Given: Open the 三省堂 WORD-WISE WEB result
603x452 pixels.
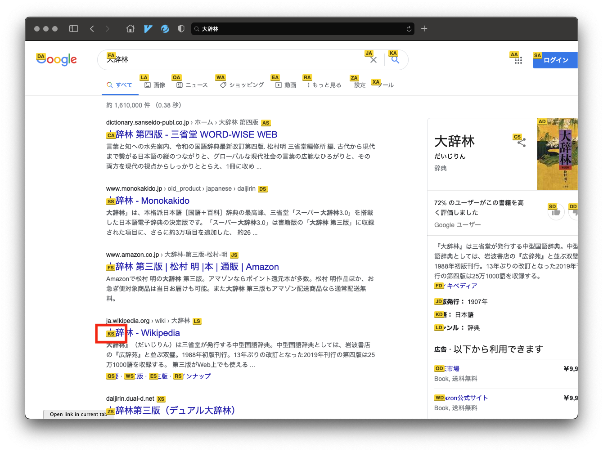Looking at the screenshot, I should pos(192,134).
